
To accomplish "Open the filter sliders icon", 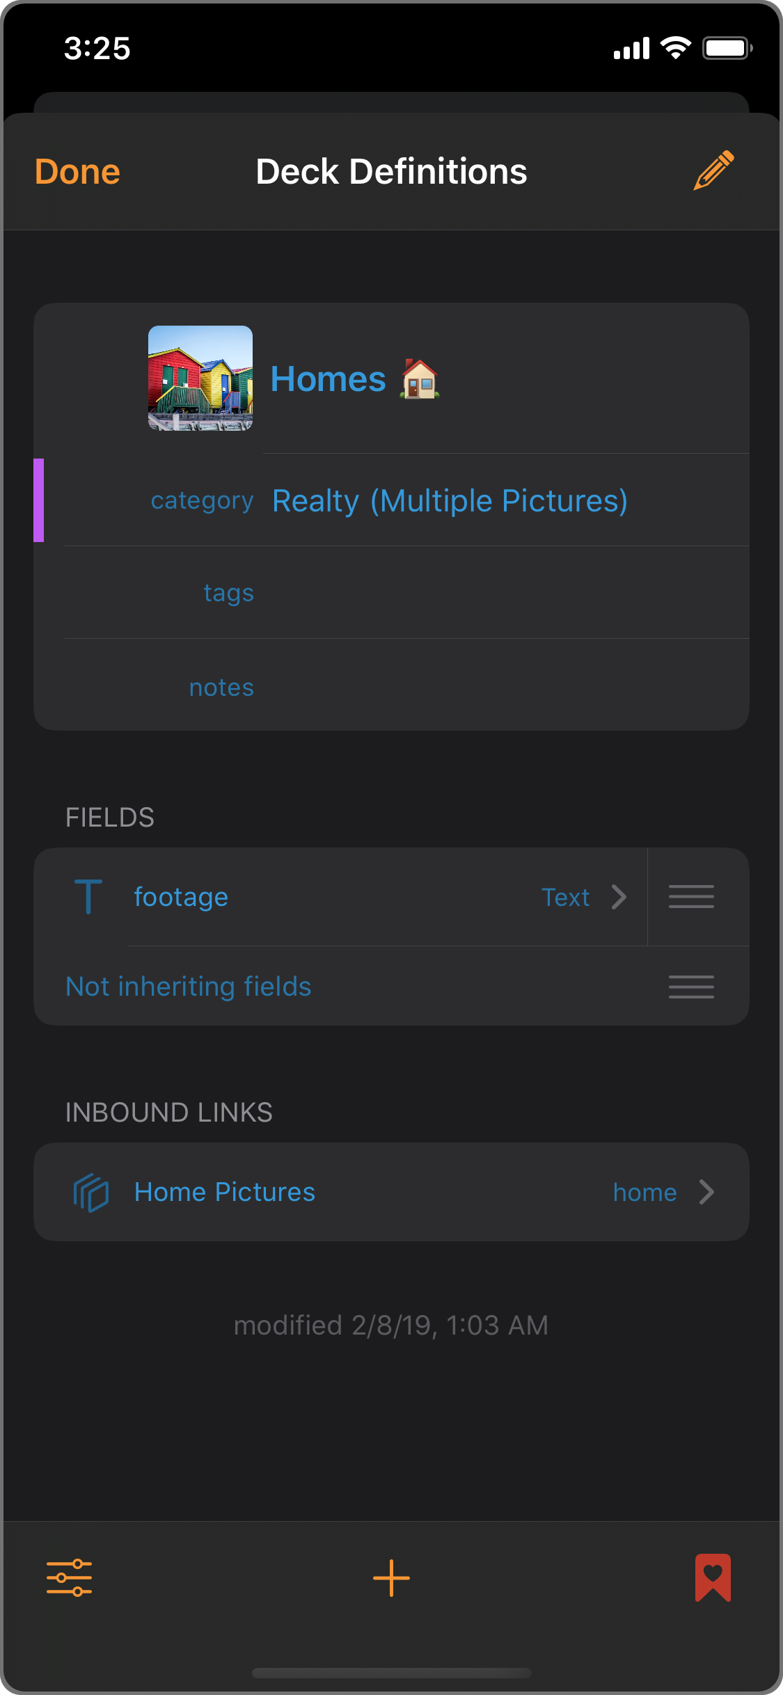I will [69, 1577].
